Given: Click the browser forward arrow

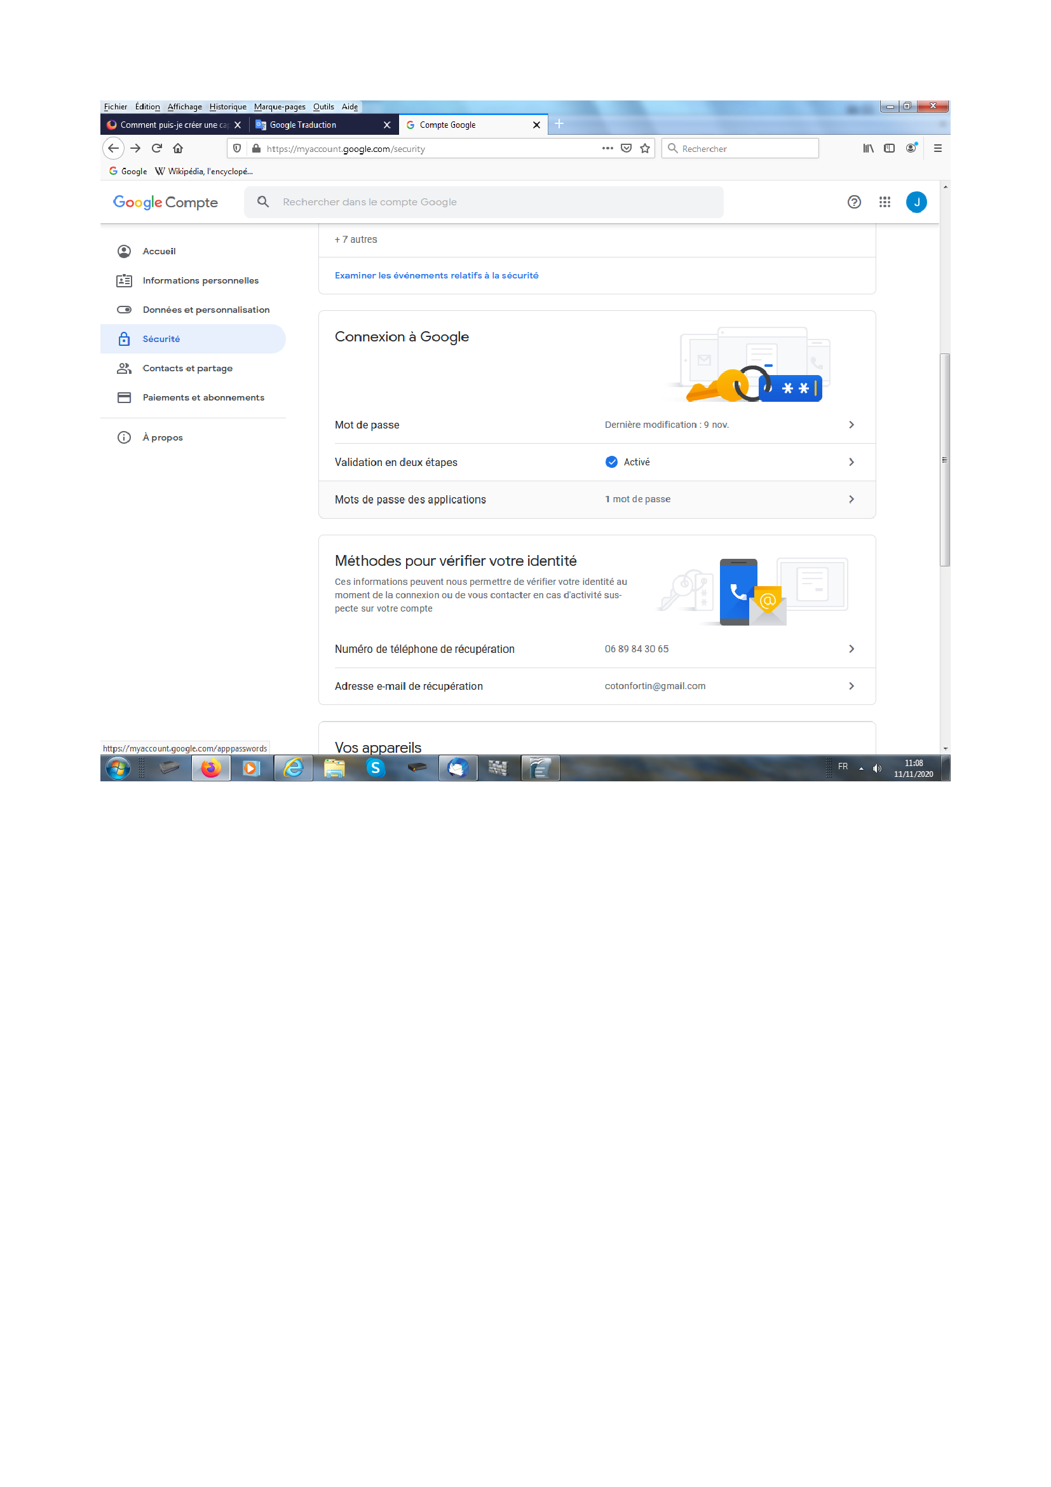Looking at the screenshot, I should tap(135, 148).
